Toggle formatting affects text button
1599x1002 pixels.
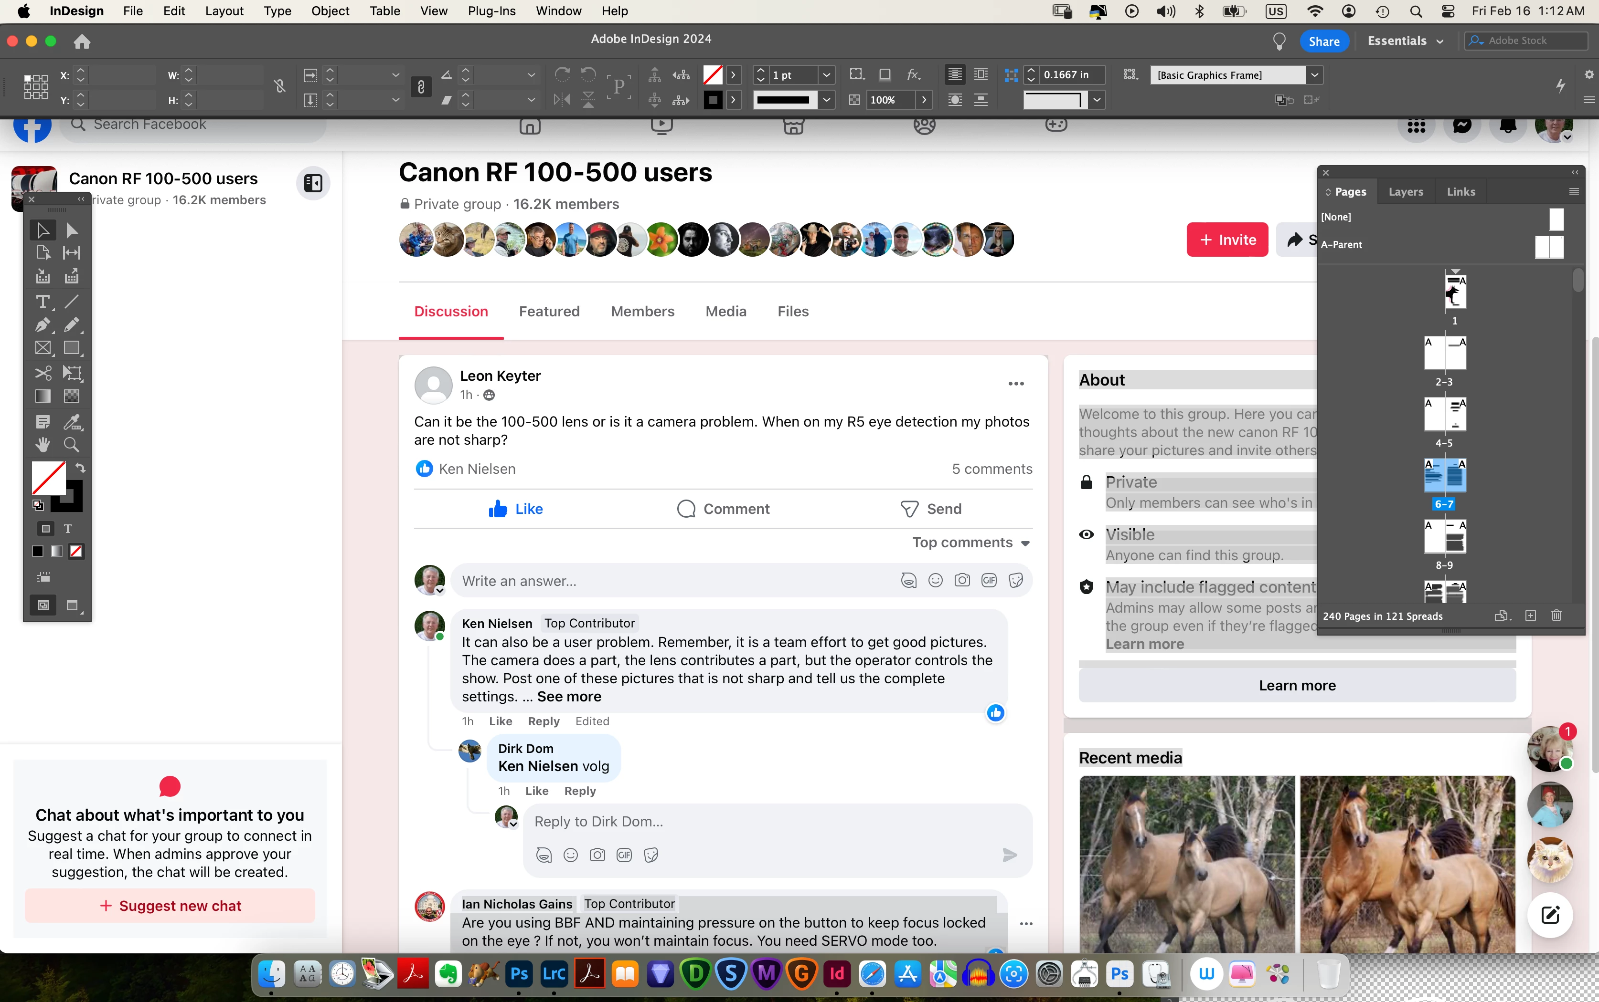[x=68, y=529]
